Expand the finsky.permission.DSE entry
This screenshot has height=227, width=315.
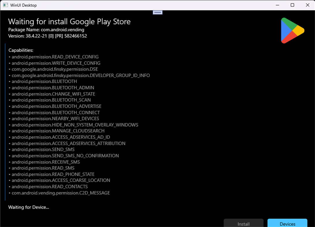55,69
